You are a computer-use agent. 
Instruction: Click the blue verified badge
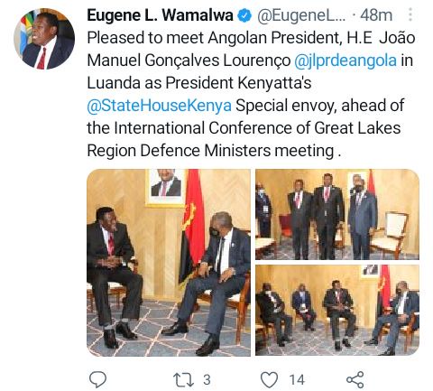click(x=244, y=15)
